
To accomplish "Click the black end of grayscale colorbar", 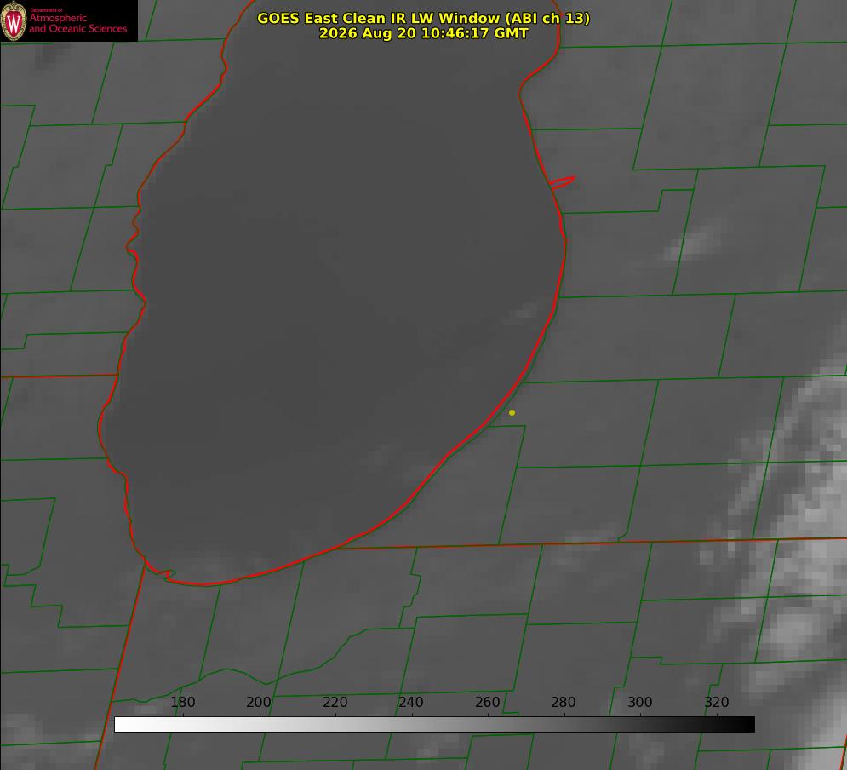I will (747, 724).
